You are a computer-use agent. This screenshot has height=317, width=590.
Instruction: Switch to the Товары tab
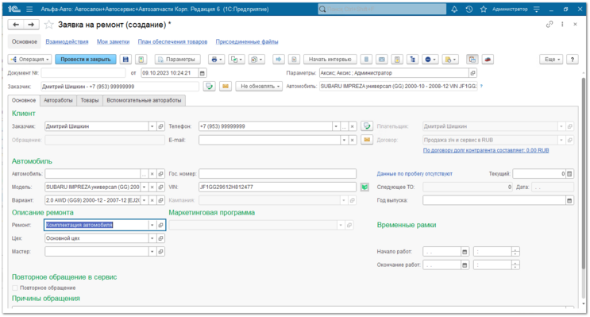point(90,101)
